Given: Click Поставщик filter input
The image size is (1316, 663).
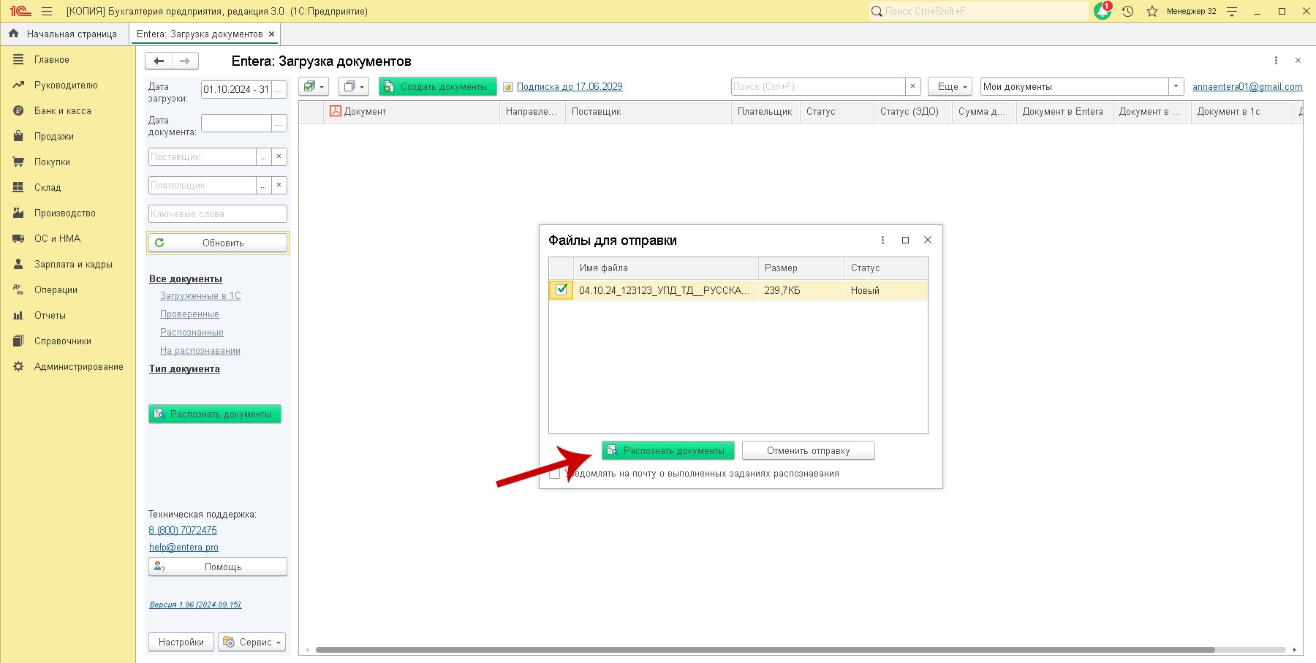Looking at the screenshot, I should (x=203, y=157).
